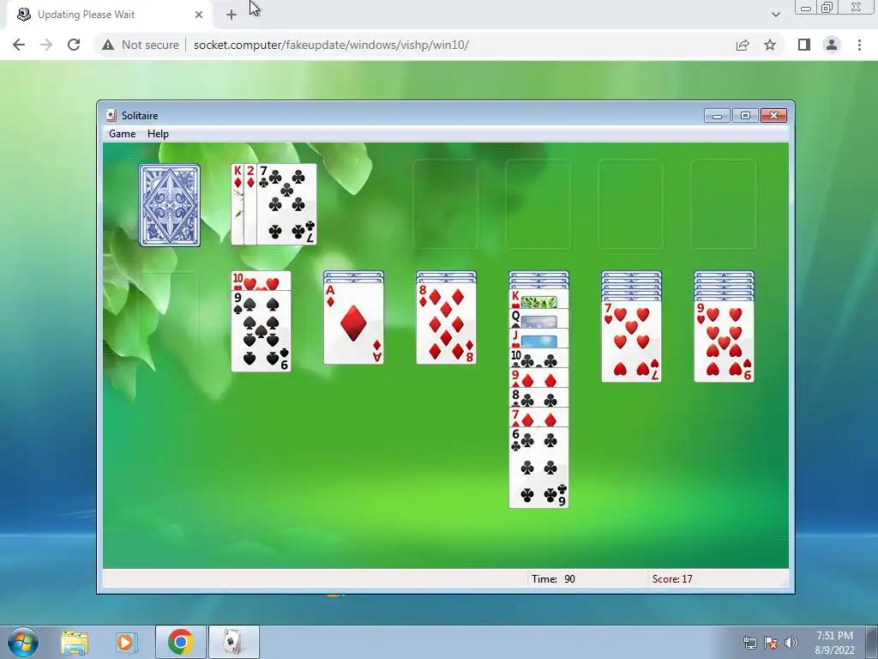
Task: Open the Game menu
Action: [122, 134]
